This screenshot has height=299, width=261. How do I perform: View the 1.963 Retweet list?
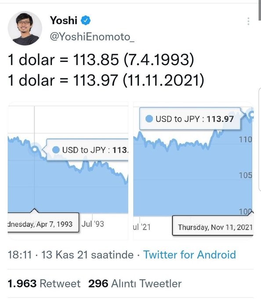(x=44, y=283)
